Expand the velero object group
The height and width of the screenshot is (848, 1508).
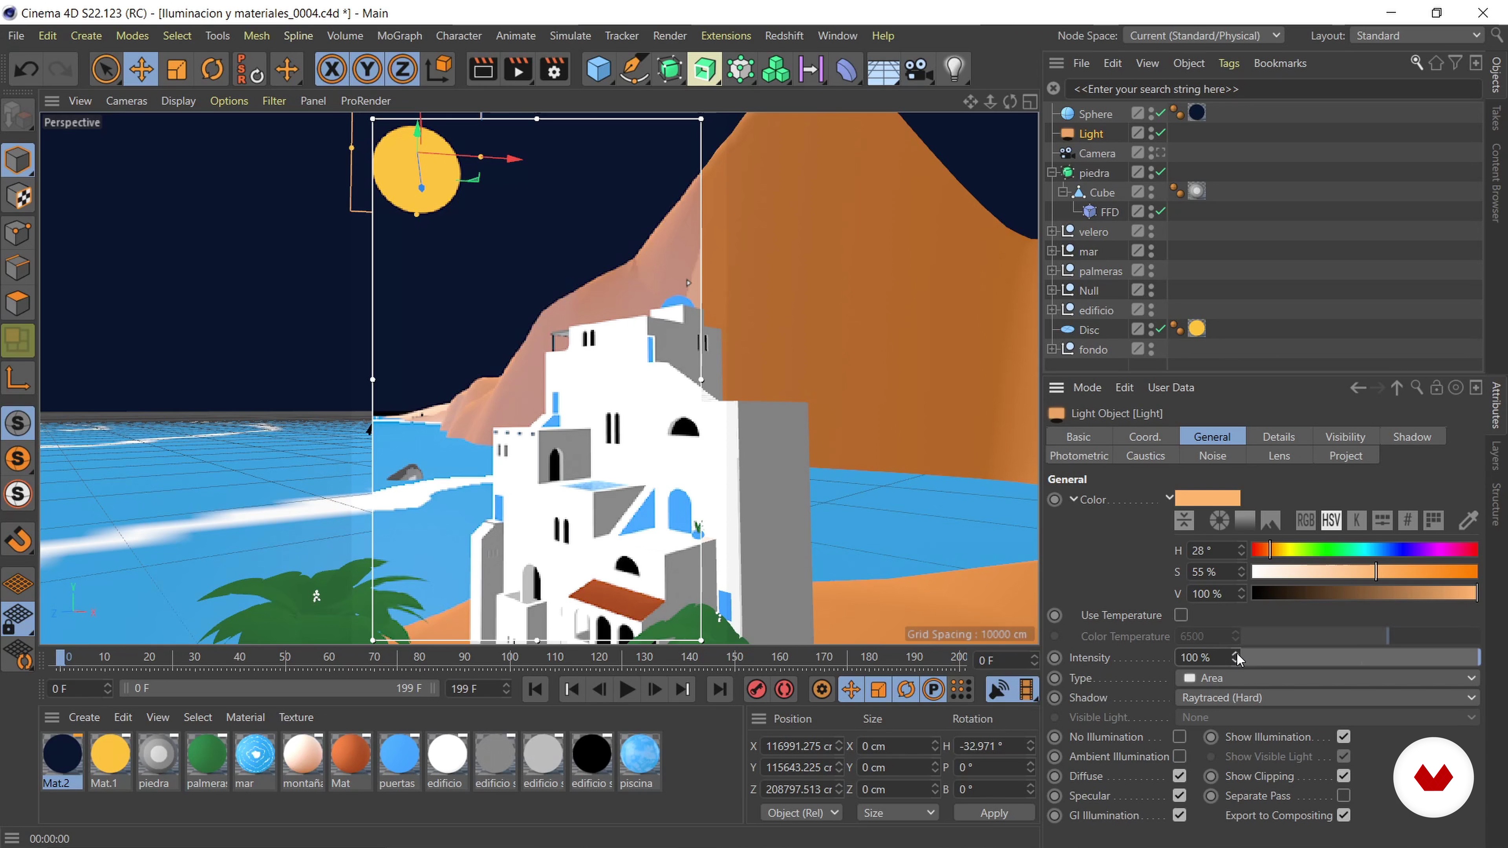tap(1051, 232)
